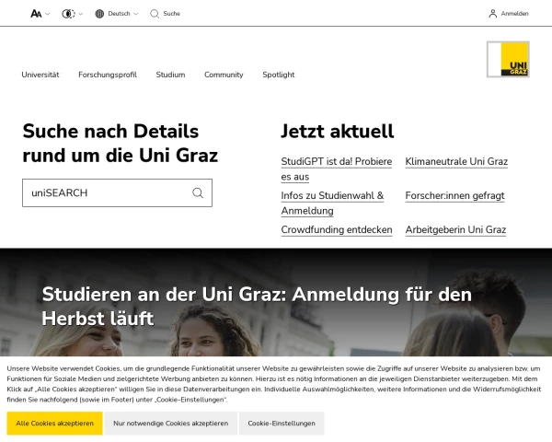Open Forscher:innen gefragt link
Screen dimensions: 552x442
pyautogui.click(x=454, y=195)
